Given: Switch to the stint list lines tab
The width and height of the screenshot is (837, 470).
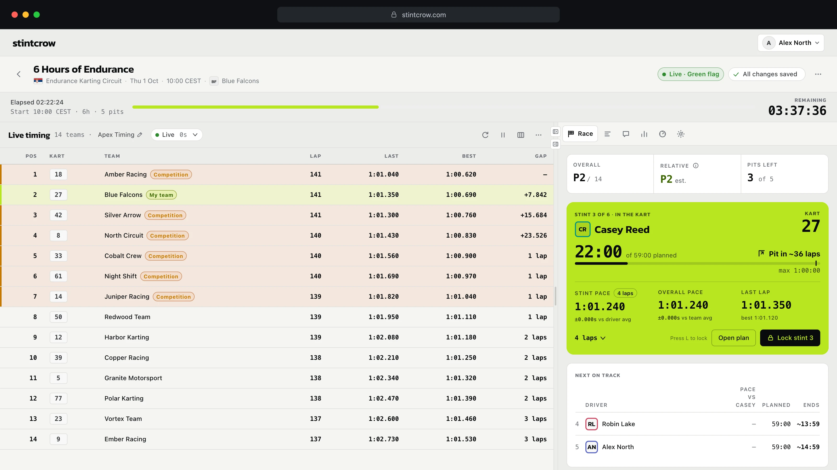Looking at the screenshot, I should pos(607,134).
